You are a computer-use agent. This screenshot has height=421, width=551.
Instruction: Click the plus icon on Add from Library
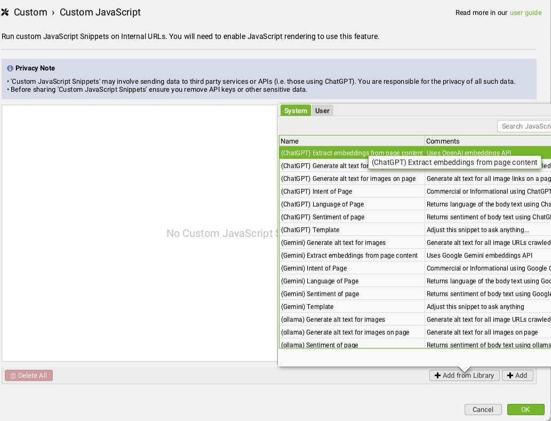pos(438,375)
